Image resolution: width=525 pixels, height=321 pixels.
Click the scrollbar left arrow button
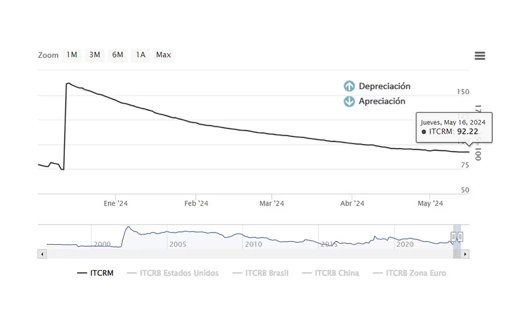click(x=41, y=254)
